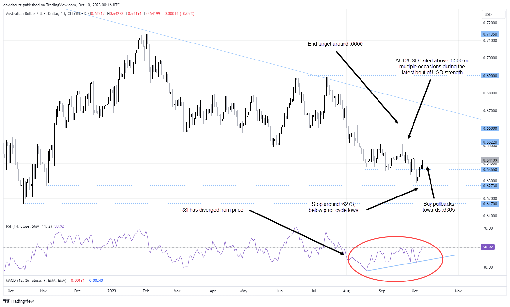
Task: Select the 0.66000 price level label
Action: pos(490,128)
